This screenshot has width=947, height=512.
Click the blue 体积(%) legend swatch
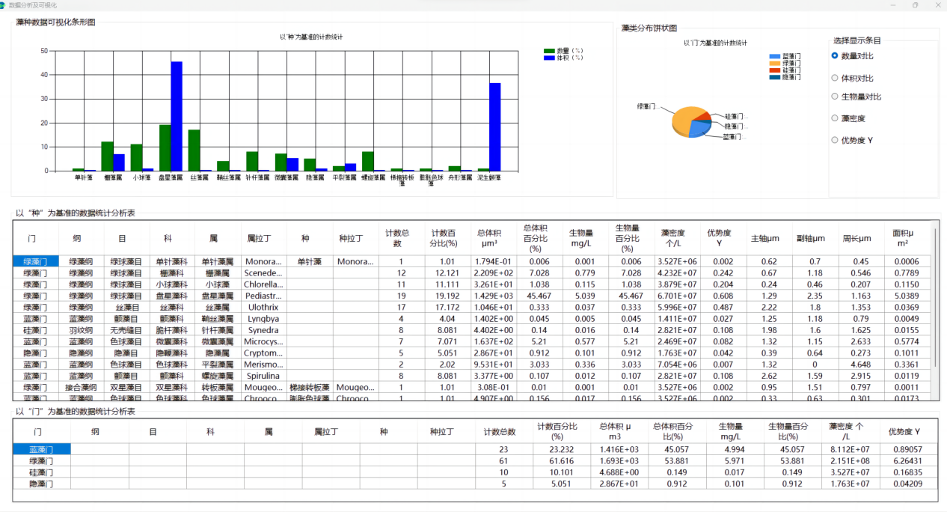(x=549, y=58)
